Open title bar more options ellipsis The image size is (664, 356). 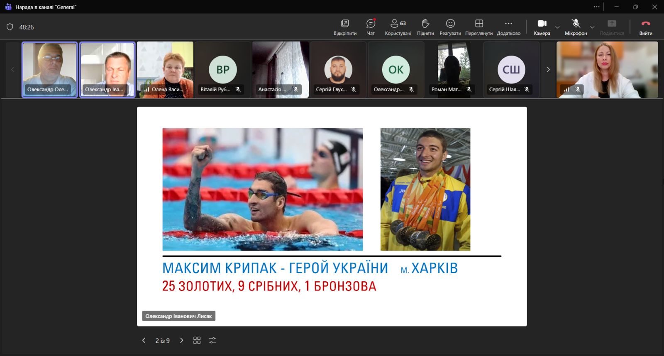(597, 7)
